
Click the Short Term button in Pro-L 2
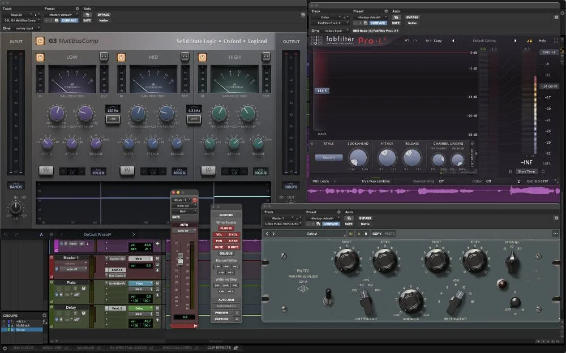(526, 171)
